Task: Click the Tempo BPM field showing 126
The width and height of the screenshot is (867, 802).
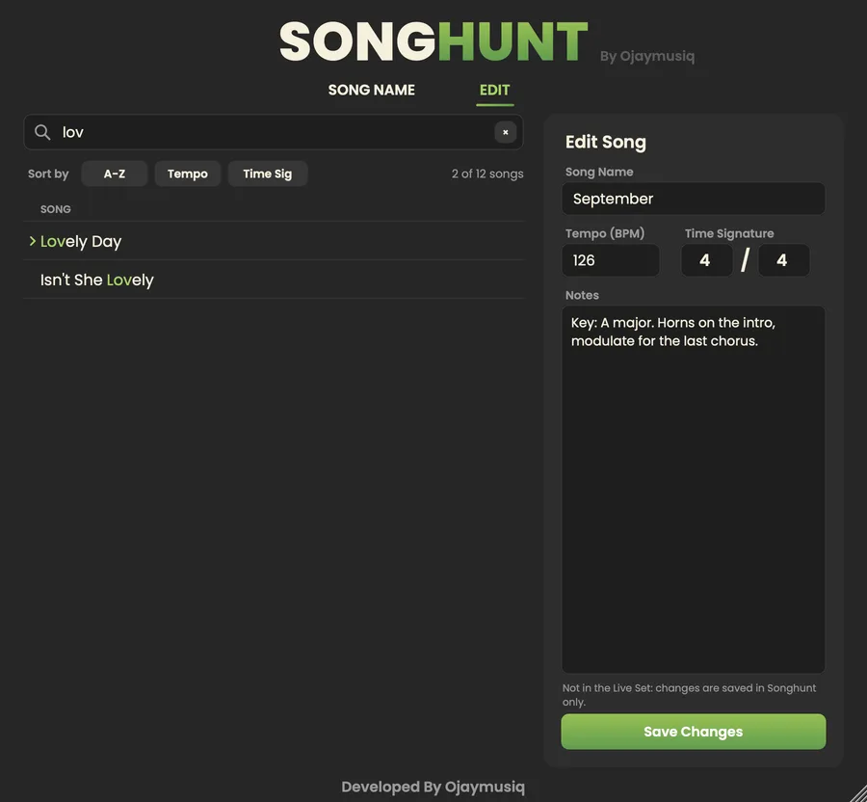Action: [611, 260]
